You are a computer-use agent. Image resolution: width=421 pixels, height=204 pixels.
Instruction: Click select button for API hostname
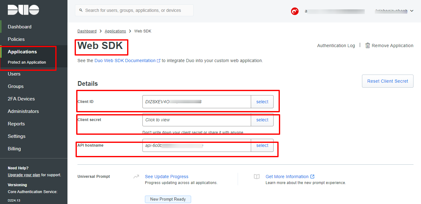pos(262,145)
